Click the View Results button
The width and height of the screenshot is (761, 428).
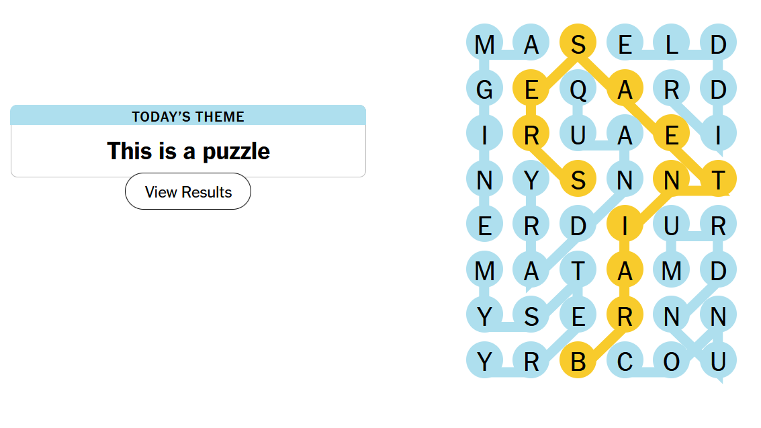188,191
